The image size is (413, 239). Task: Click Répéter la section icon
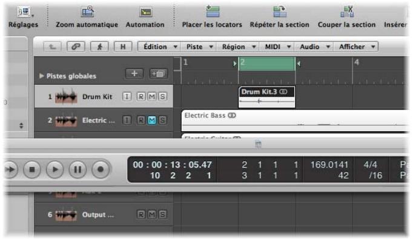tap(280, 11)
